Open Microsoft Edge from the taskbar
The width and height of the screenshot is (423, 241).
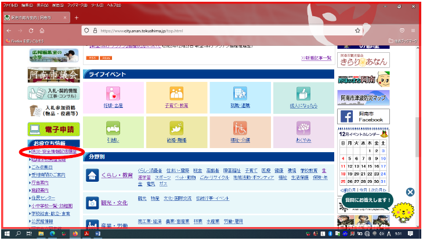(52, 233)
